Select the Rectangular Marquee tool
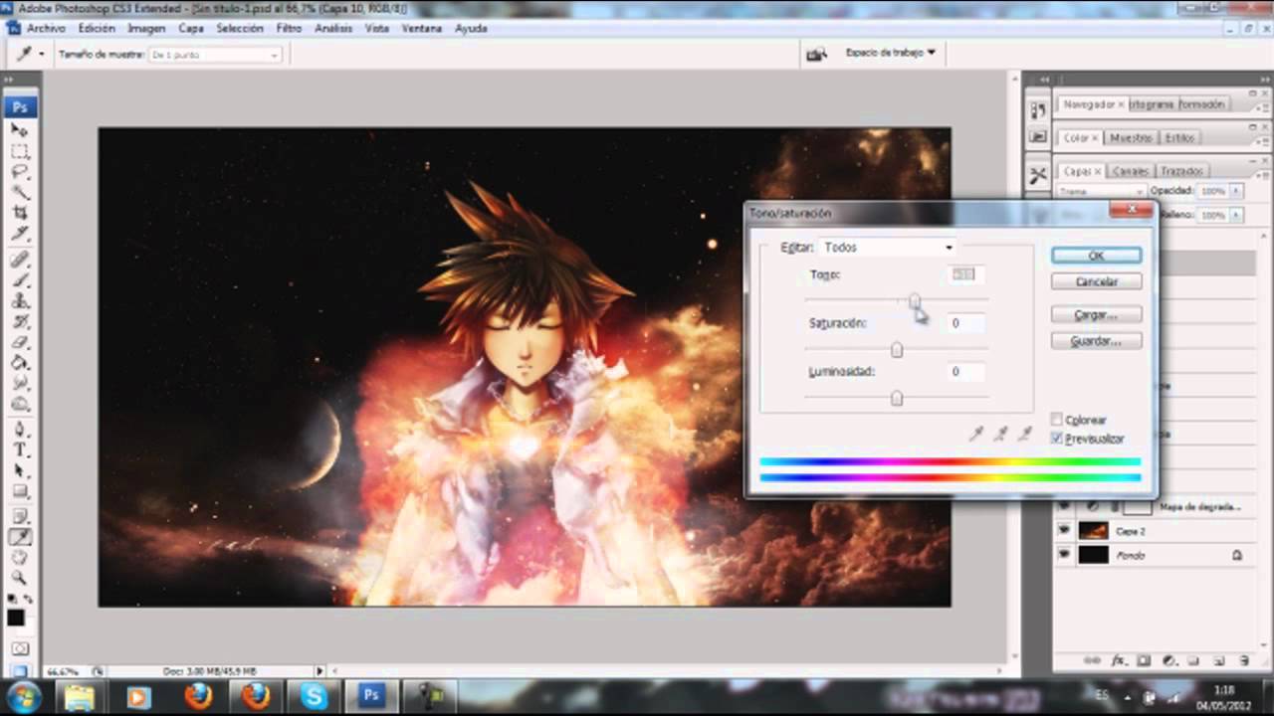Viewport: 1274px width, 716px height. coord(20,151)
